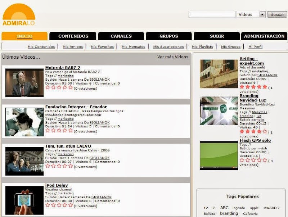The height and width of the screenshot is (217, 288).
Task: Click SIGLIANOK uploader in atun CALVO row
Action: [99, 158]
